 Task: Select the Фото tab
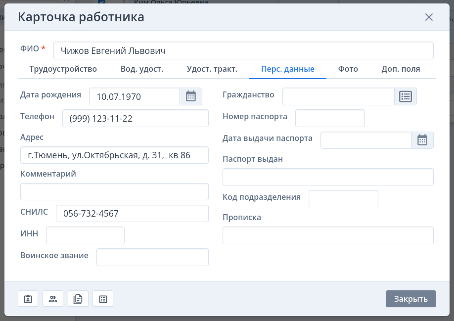coord(348,69)
